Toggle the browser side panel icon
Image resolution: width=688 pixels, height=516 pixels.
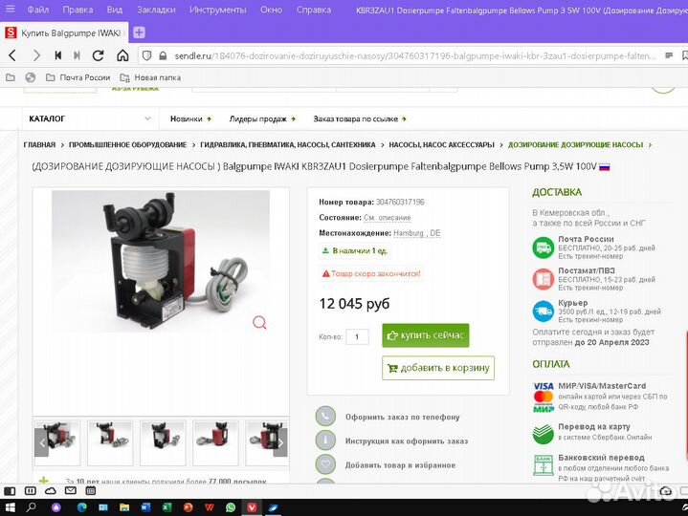[10, 491]
